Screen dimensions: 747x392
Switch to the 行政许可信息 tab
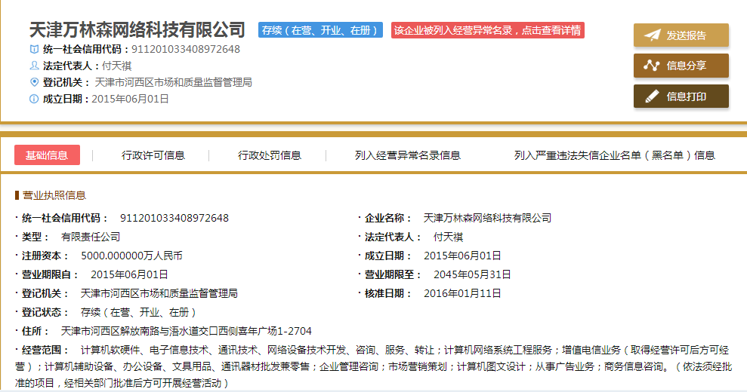tap(153, 155)
